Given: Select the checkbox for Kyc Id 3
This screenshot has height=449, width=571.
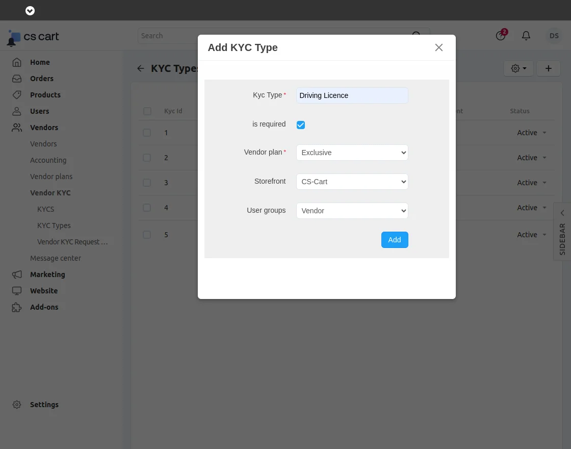Looking at the screenshot, I should (147, 182).
